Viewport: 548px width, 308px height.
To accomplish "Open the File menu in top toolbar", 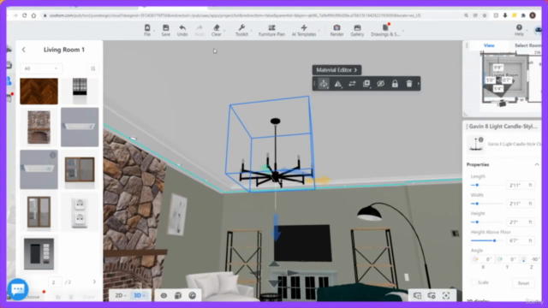I will [x=147, y=31].
